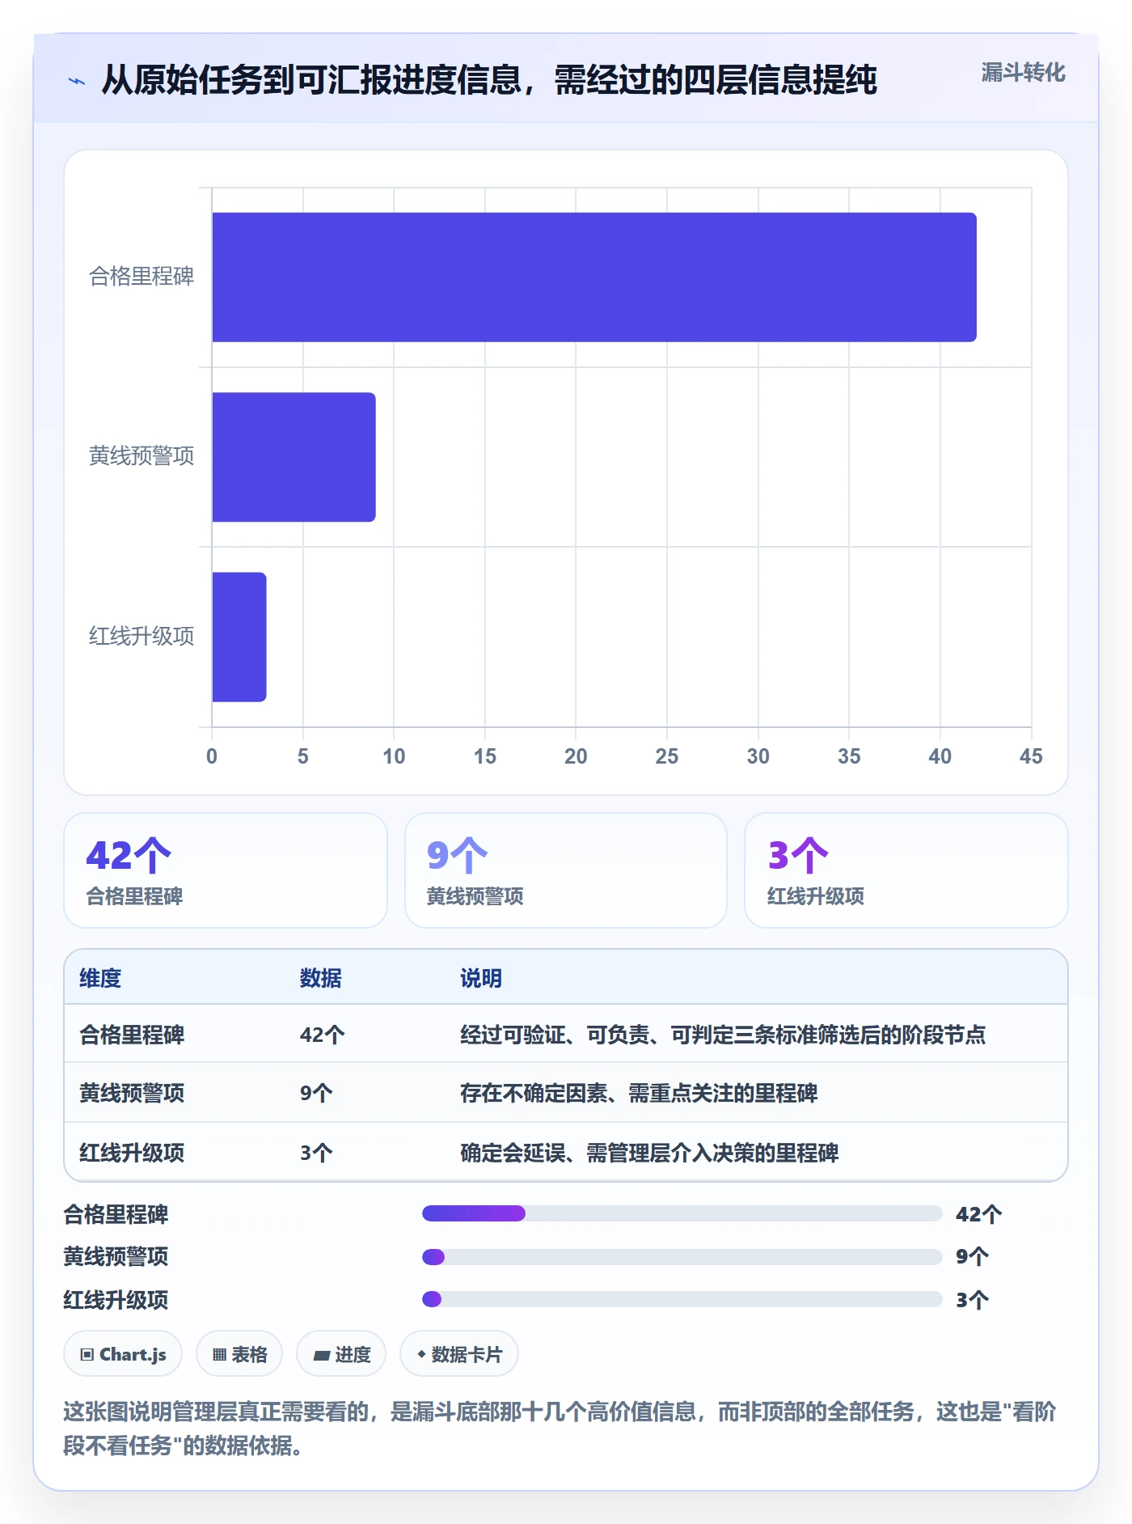Select the 42个 合格里程碑 data card

point(226,870)
